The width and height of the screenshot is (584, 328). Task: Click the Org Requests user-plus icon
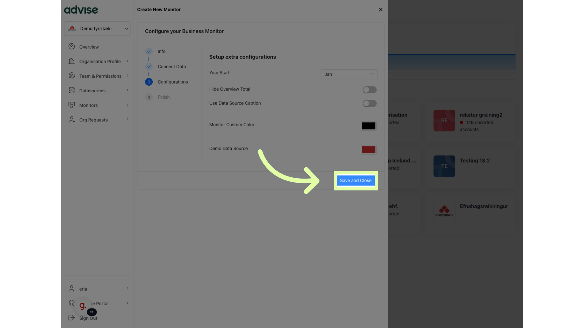(72, 119)
